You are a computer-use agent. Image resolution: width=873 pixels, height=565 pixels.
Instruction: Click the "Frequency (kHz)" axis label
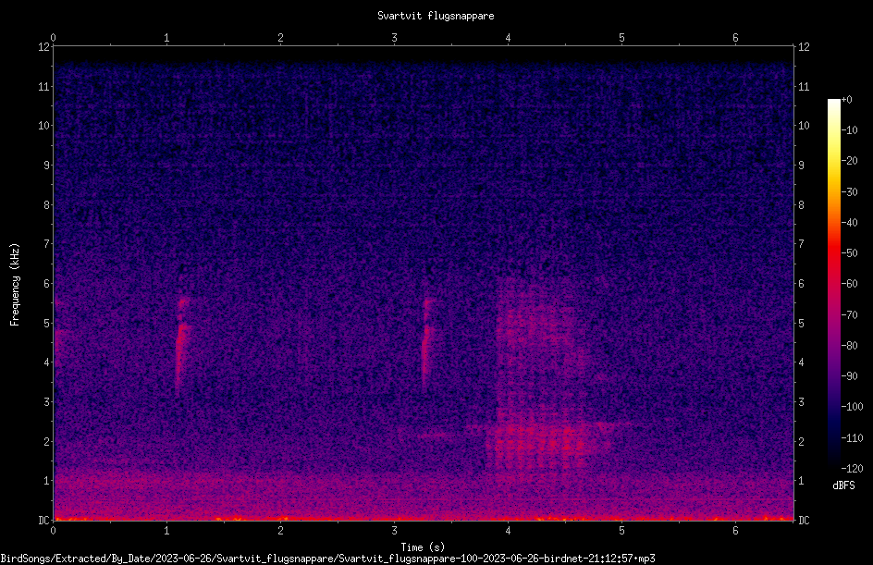point(15,285)
